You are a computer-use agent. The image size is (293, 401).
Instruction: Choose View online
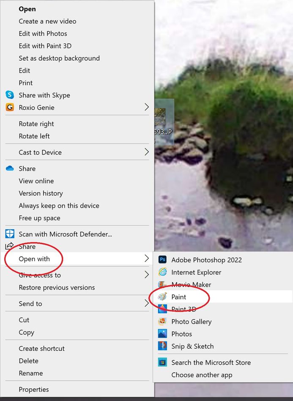coord(36,181)
